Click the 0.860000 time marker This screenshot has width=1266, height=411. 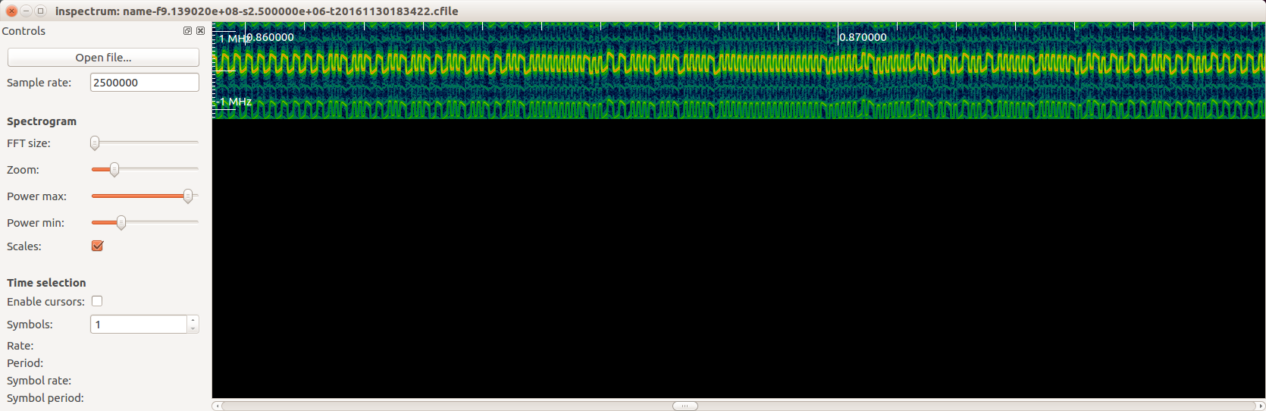click(271, 37)
